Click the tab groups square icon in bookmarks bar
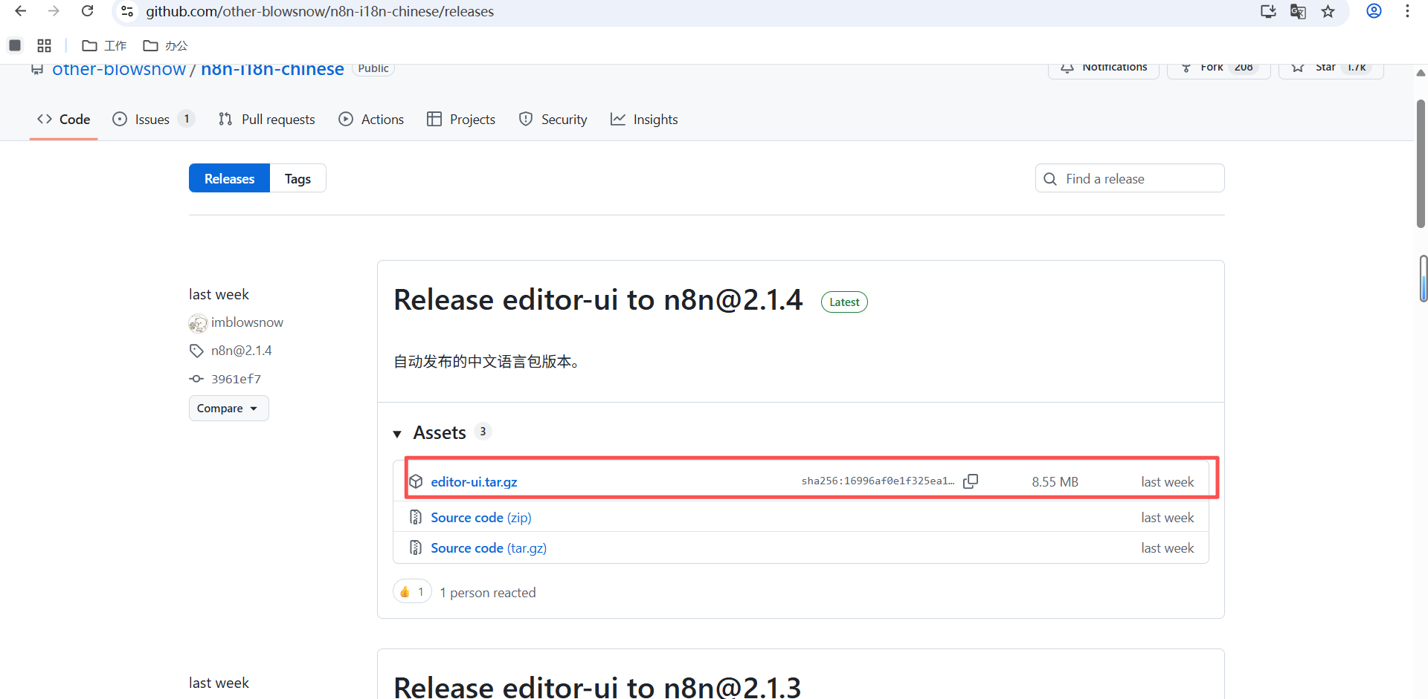The height and width of the screenshot is (699, 1428). pyautogui.click(x=15, y=45)
